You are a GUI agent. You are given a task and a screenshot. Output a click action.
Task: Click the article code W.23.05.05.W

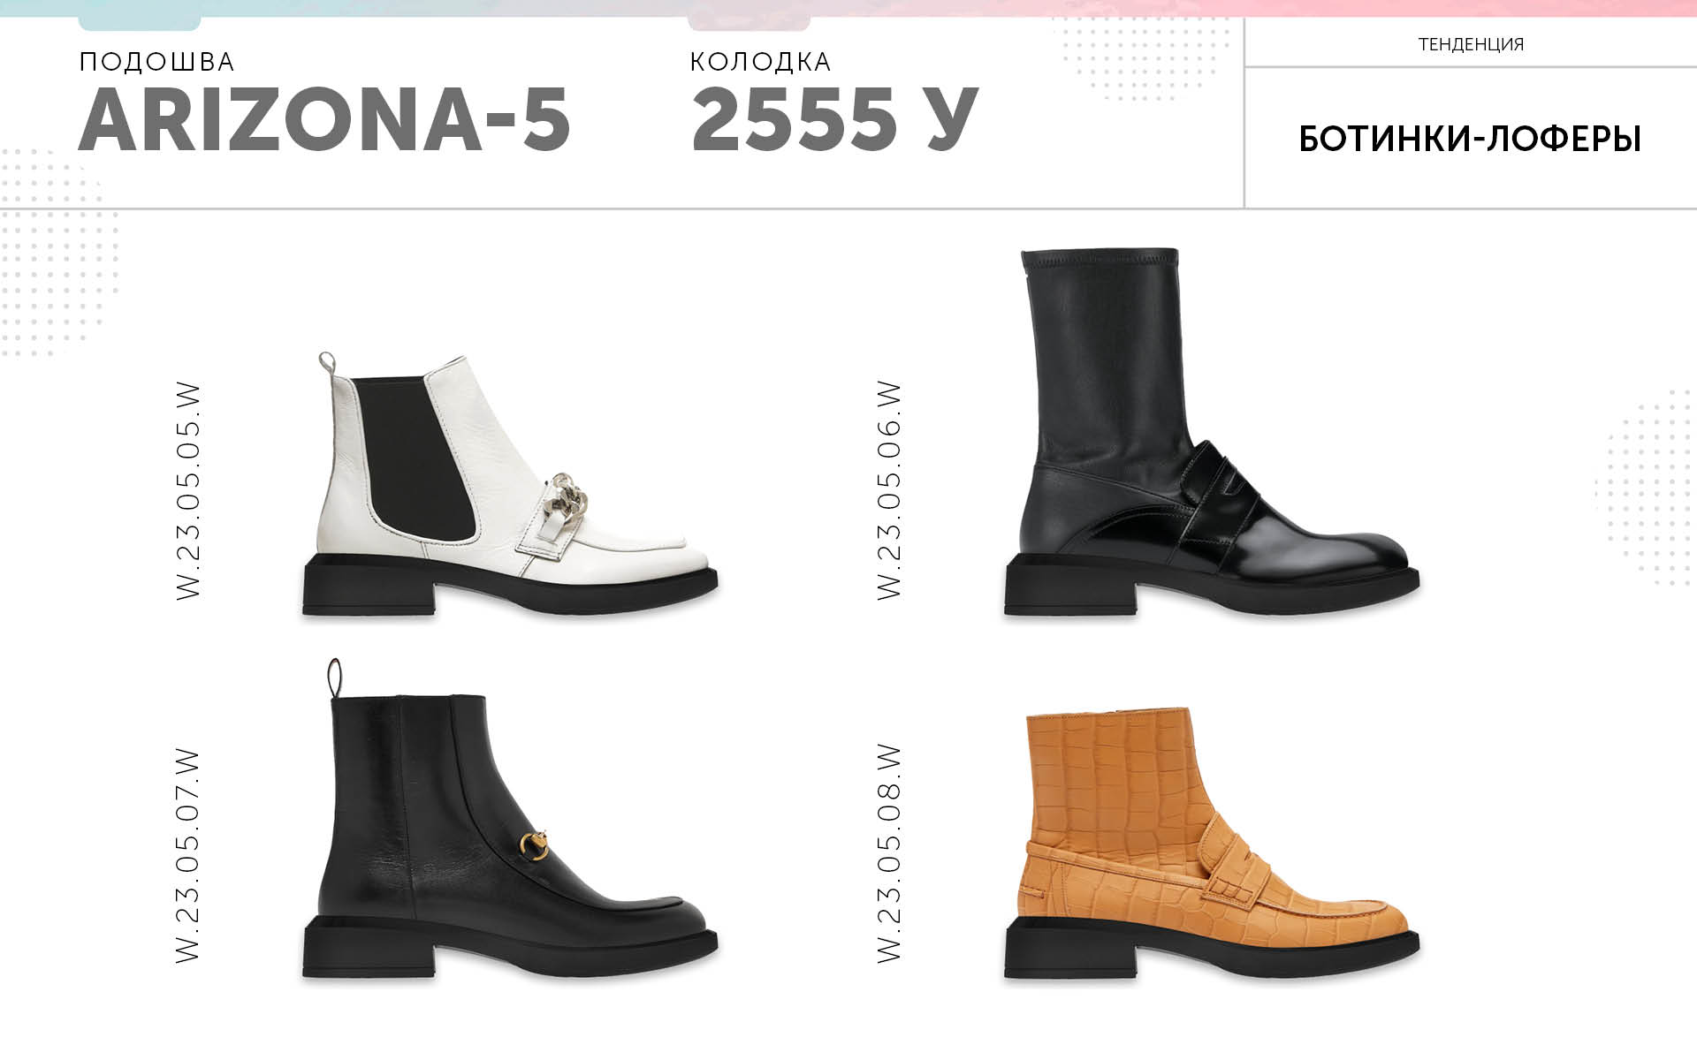click(x=188, y=492)
